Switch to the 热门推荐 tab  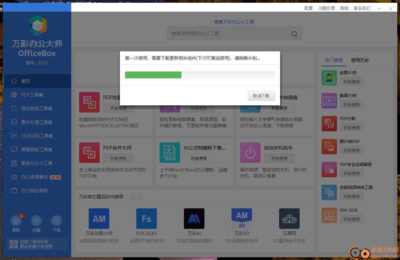pyautogui.click(x=334, y=60)
